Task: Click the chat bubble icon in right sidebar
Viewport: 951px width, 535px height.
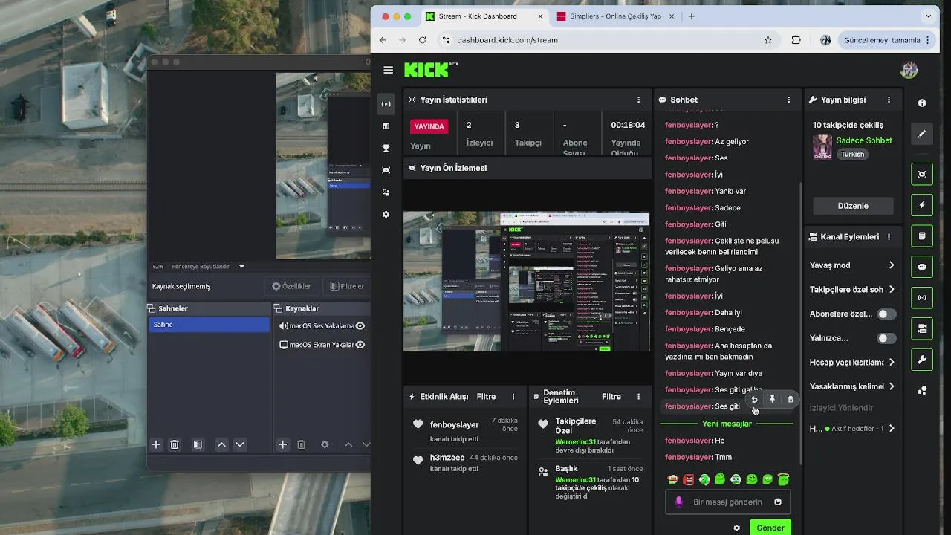Action: coord(922,267)
